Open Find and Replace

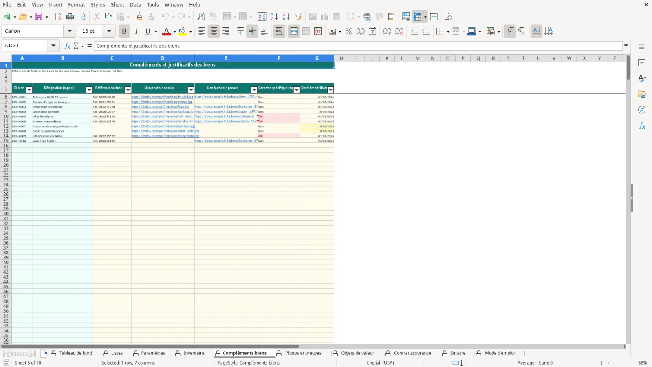201,17
